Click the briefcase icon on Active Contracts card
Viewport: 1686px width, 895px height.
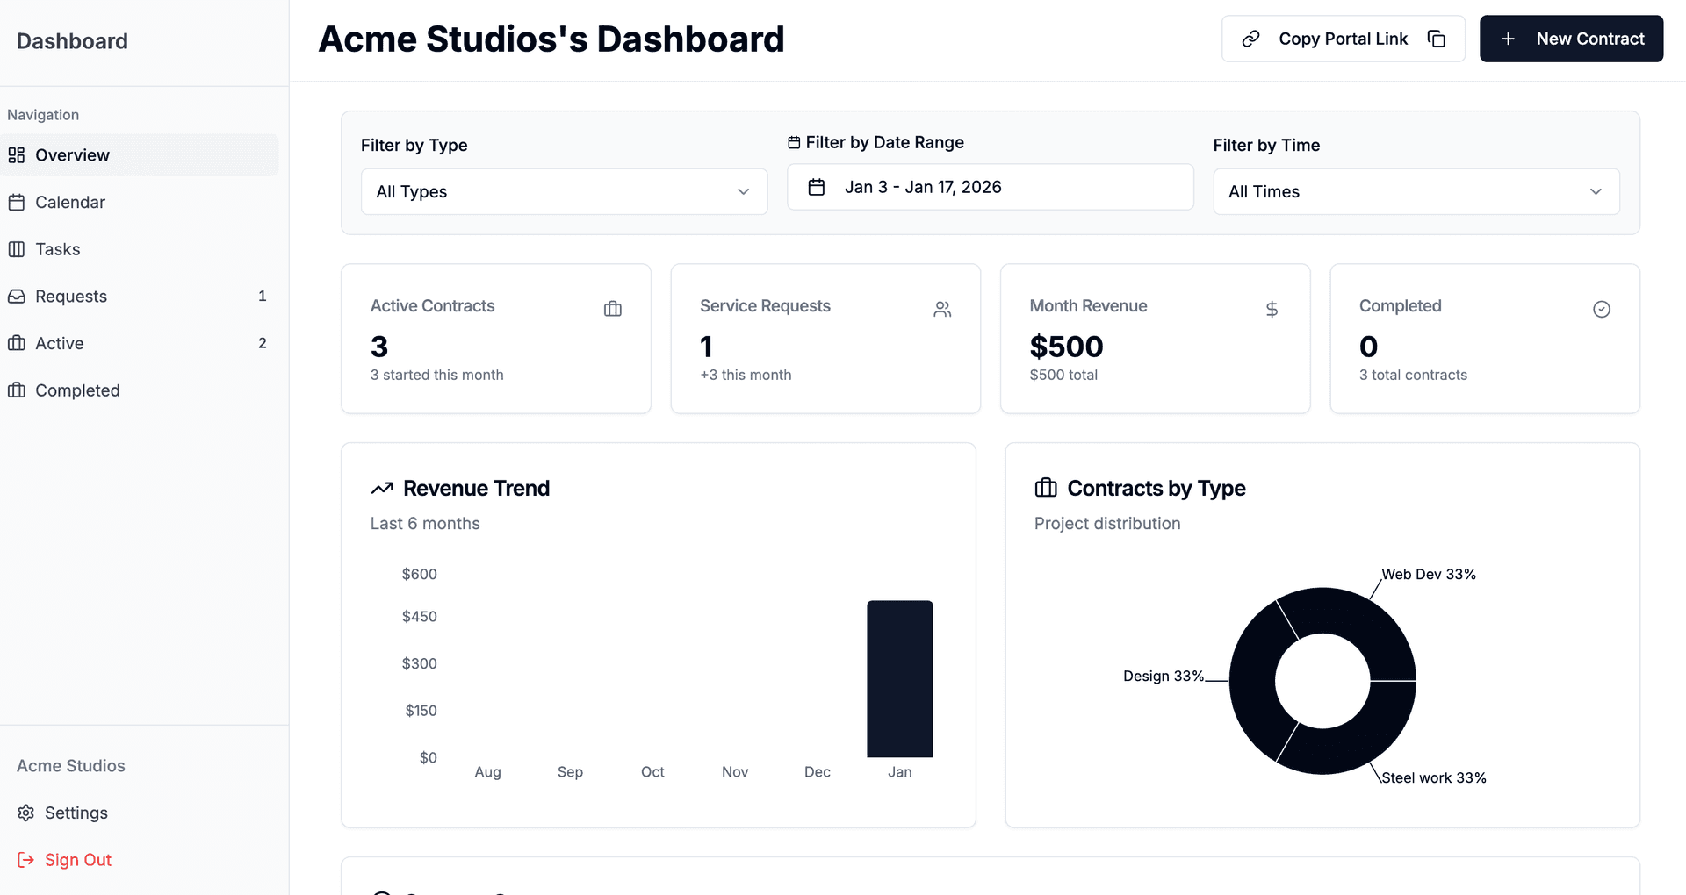pyautogui.click(x=612, y=309)
